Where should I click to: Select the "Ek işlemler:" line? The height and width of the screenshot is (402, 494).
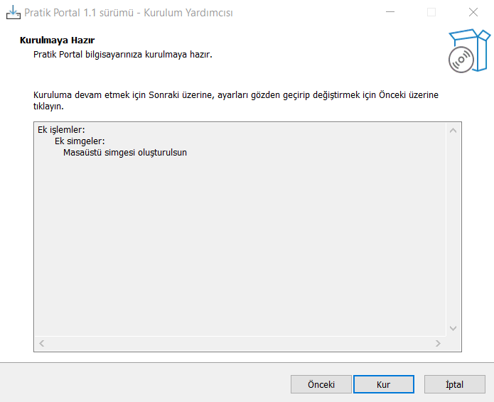pyautogui.click(x=61, y=130)
